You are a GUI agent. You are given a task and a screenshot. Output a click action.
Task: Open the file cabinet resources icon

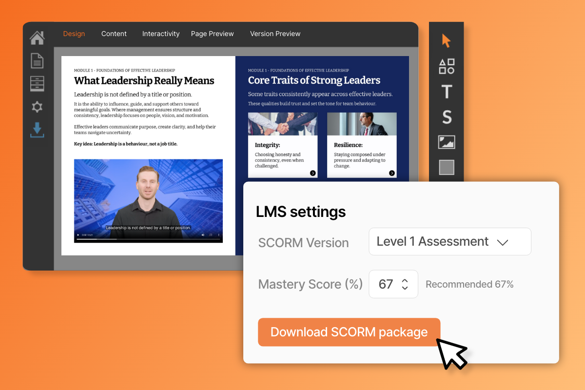point(37,84)
